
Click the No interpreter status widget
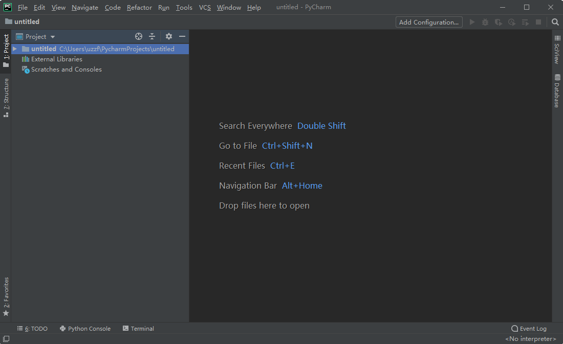click(x=531, y=338)
